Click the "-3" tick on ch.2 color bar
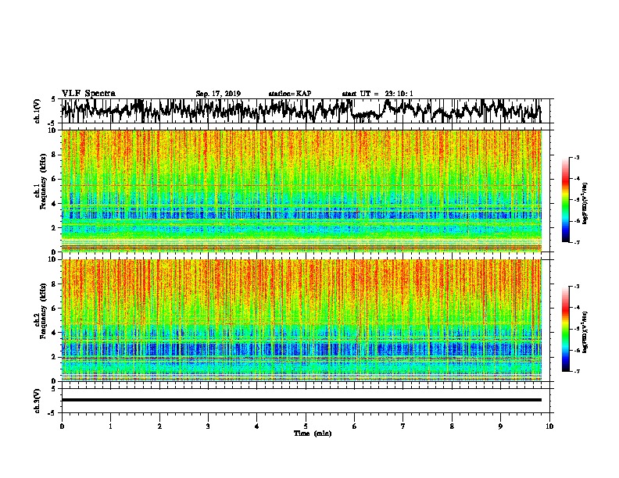 pos(577,287)
